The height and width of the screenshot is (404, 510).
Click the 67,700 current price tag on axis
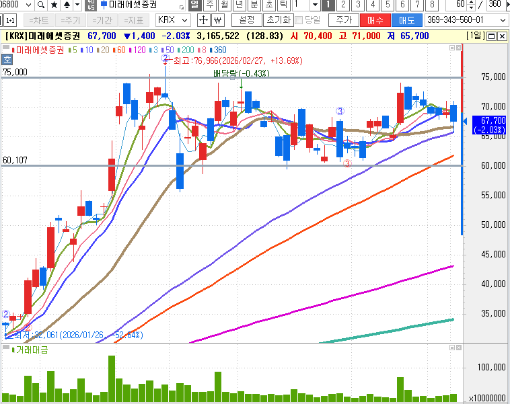(x=489, y=125)
